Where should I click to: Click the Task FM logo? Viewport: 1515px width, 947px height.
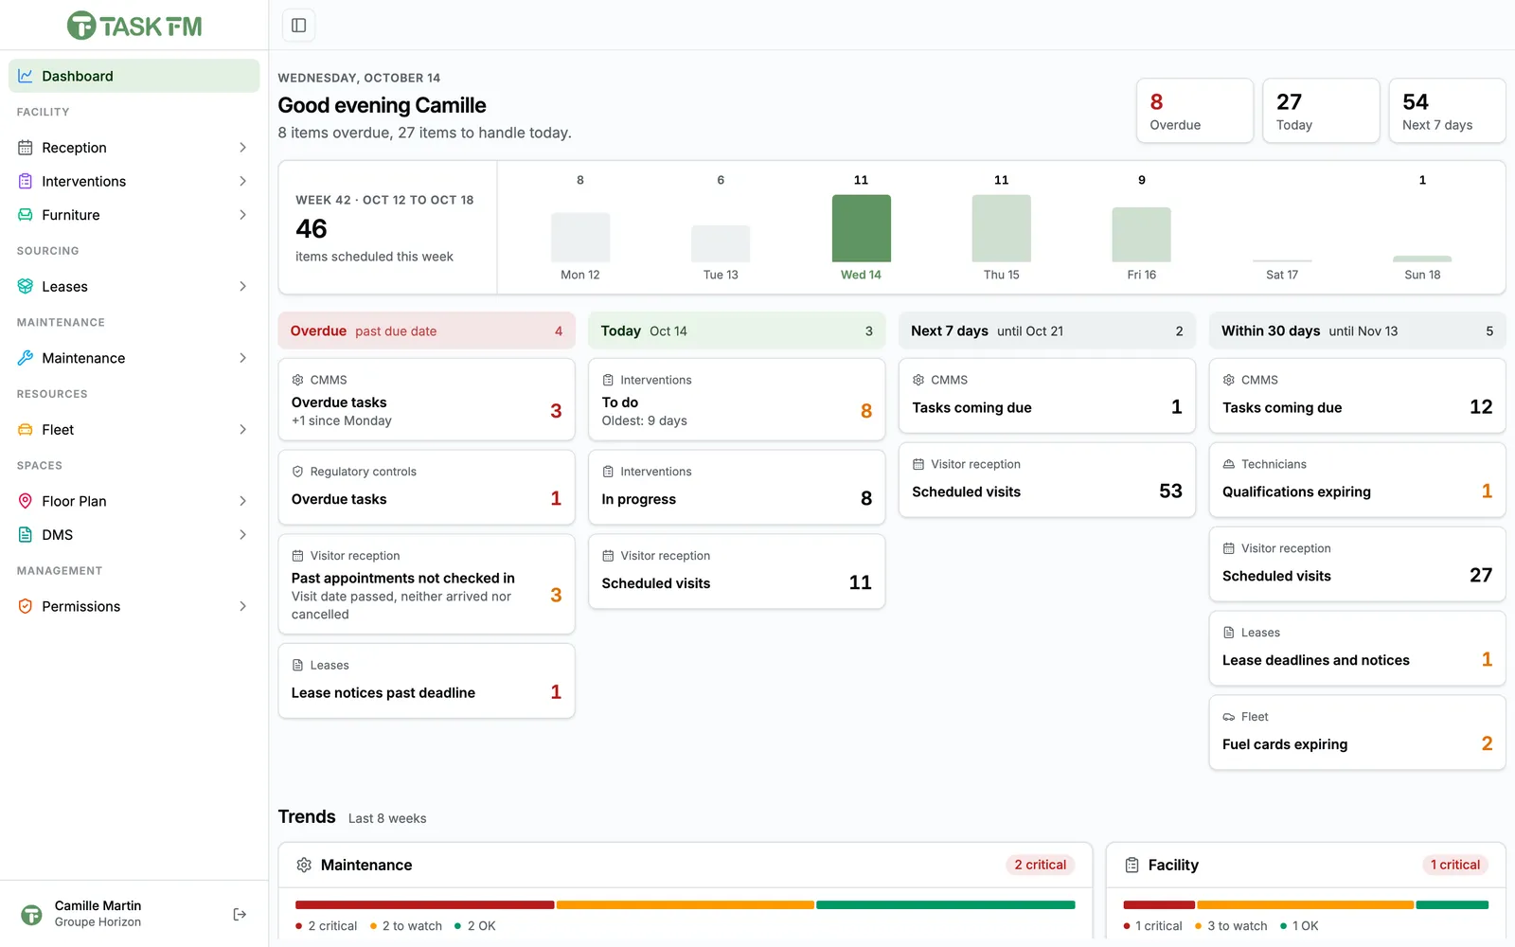134,26
